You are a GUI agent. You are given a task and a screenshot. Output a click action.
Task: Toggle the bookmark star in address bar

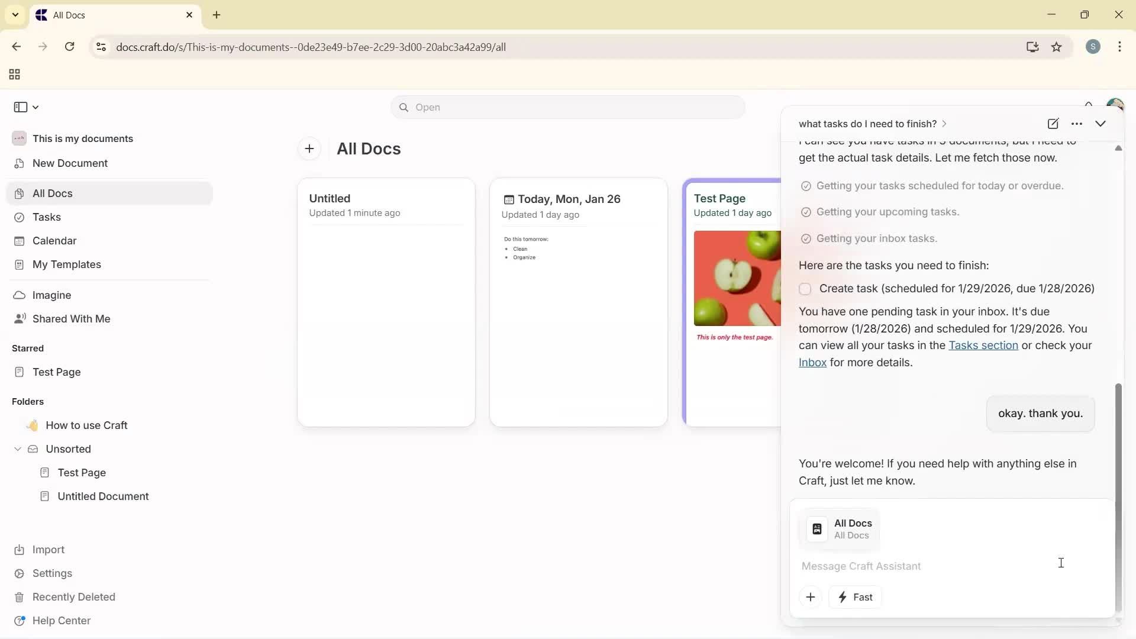[x=1057, y=47]
